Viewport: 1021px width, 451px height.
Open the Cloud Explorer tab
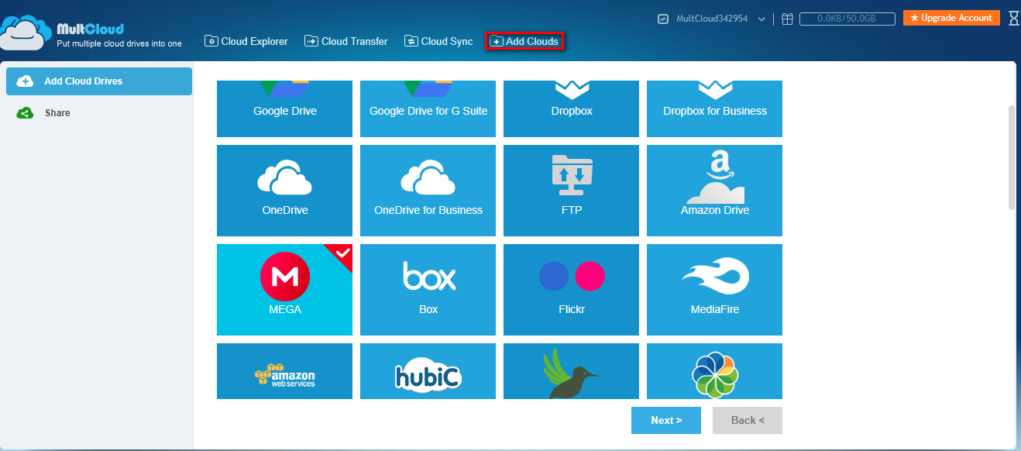pyautogui.click(x=246, y=41)
